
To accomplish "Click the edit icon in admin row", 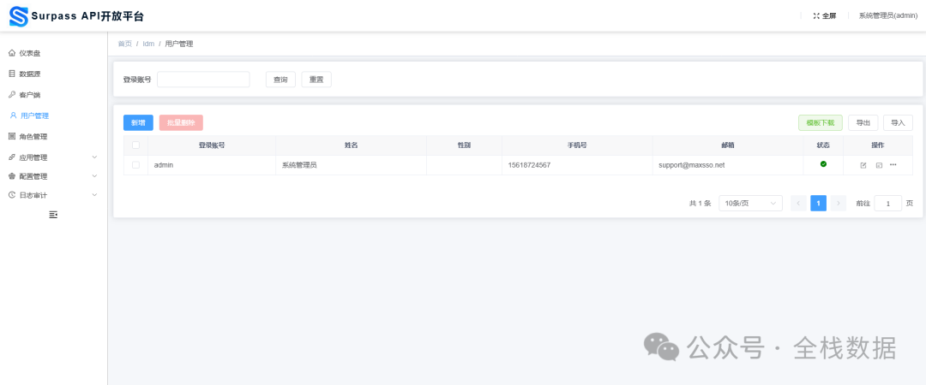I will (863, 165).
